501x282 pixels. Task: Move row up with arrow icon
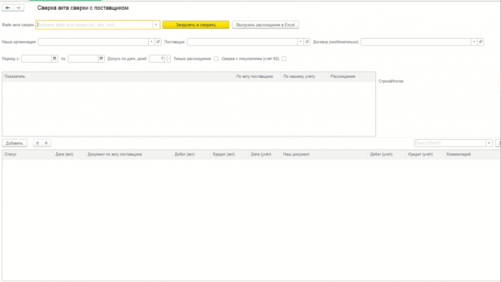pos(37,143)
